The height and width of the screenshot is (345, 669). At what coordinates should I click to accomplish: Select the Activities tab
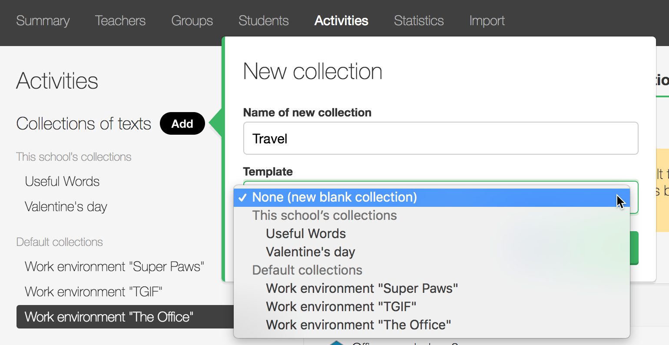pos(341,21)
